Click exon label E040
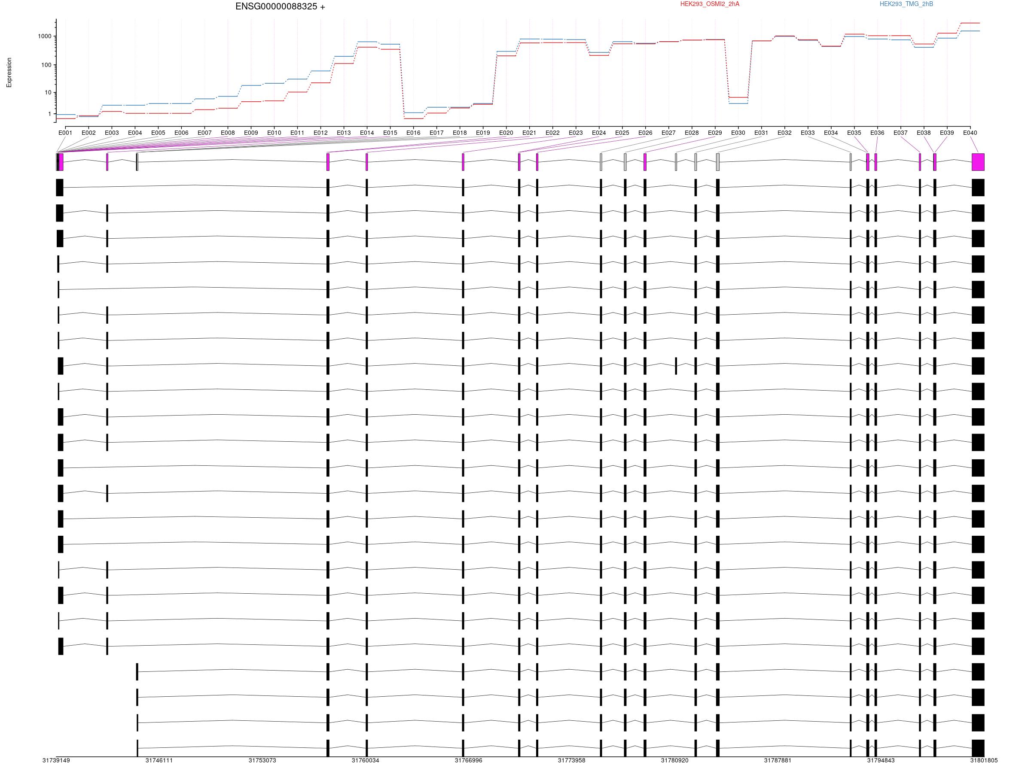1031x768 pixels. (x=970, y=133)
